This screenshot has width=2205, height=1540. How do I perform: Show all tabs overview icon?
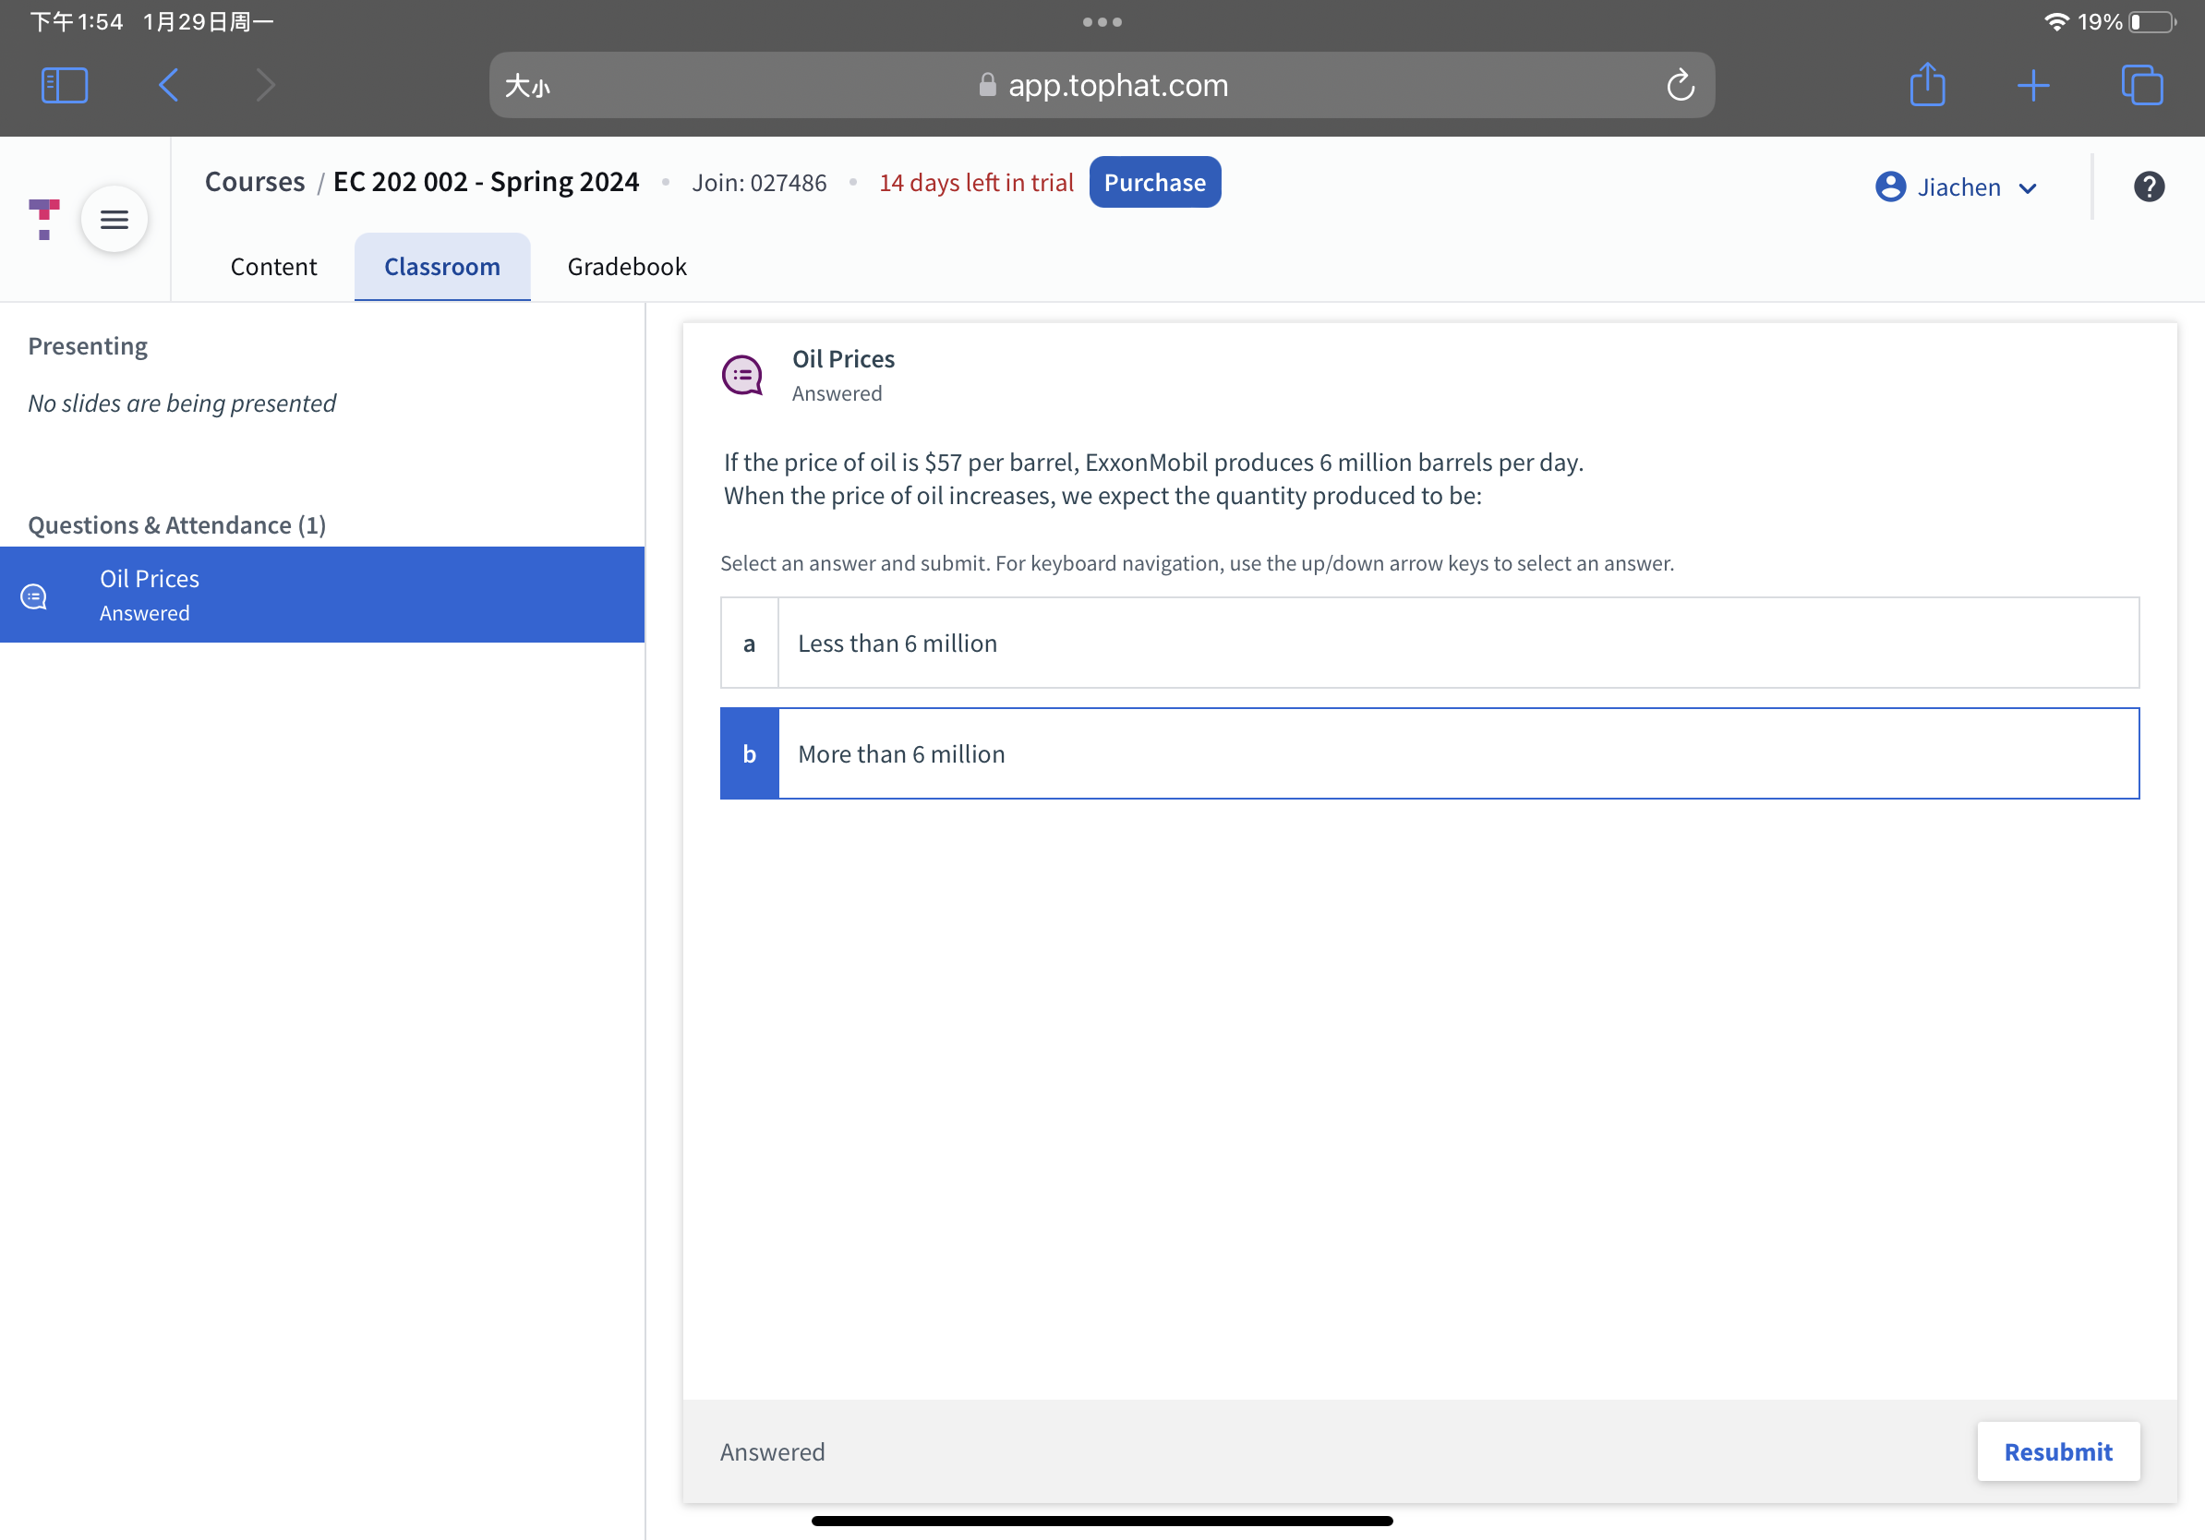tap(2141, 86)
